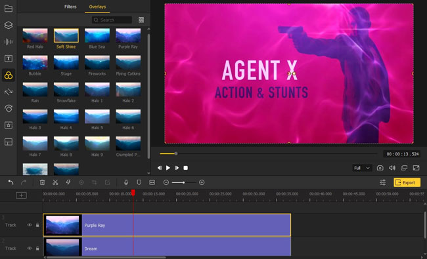Open the animation elements sidebar icon
The height and width of the screenshot is (259, 427).
pos(9,108)
